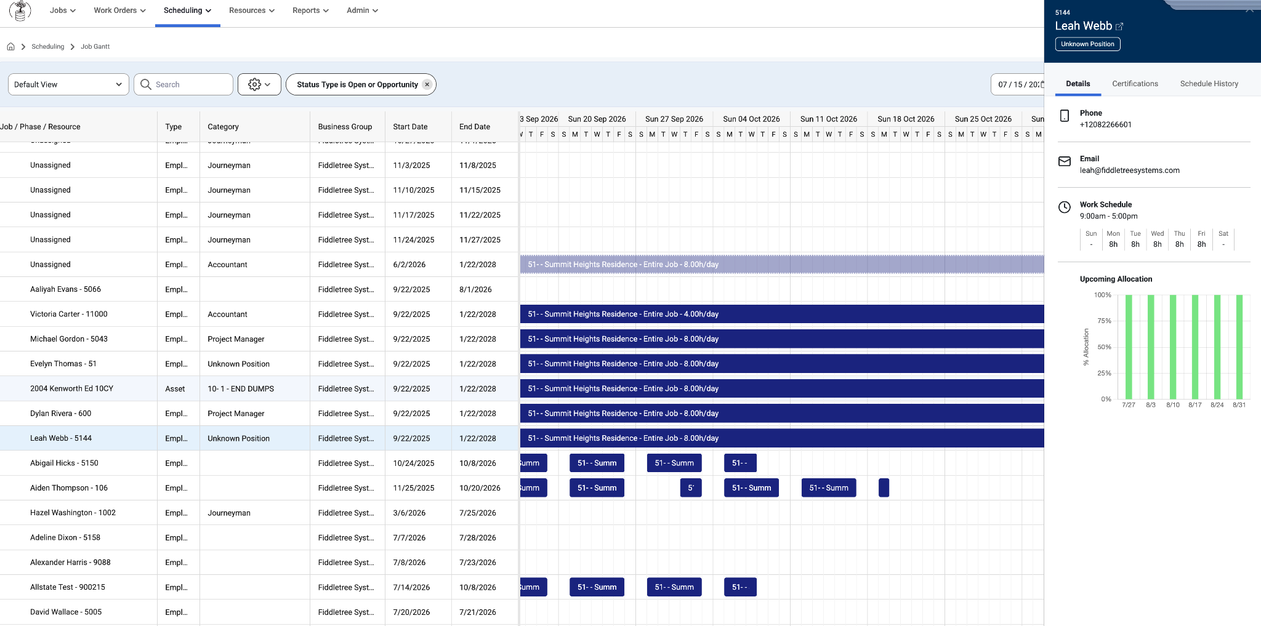
Task: Click Leah Webb's phone number
Action: click(x=1106, y=125)
